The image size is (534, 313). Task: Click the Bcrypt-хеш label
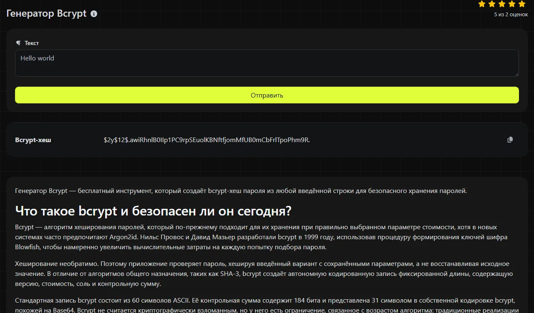click(x=33, y=140)
